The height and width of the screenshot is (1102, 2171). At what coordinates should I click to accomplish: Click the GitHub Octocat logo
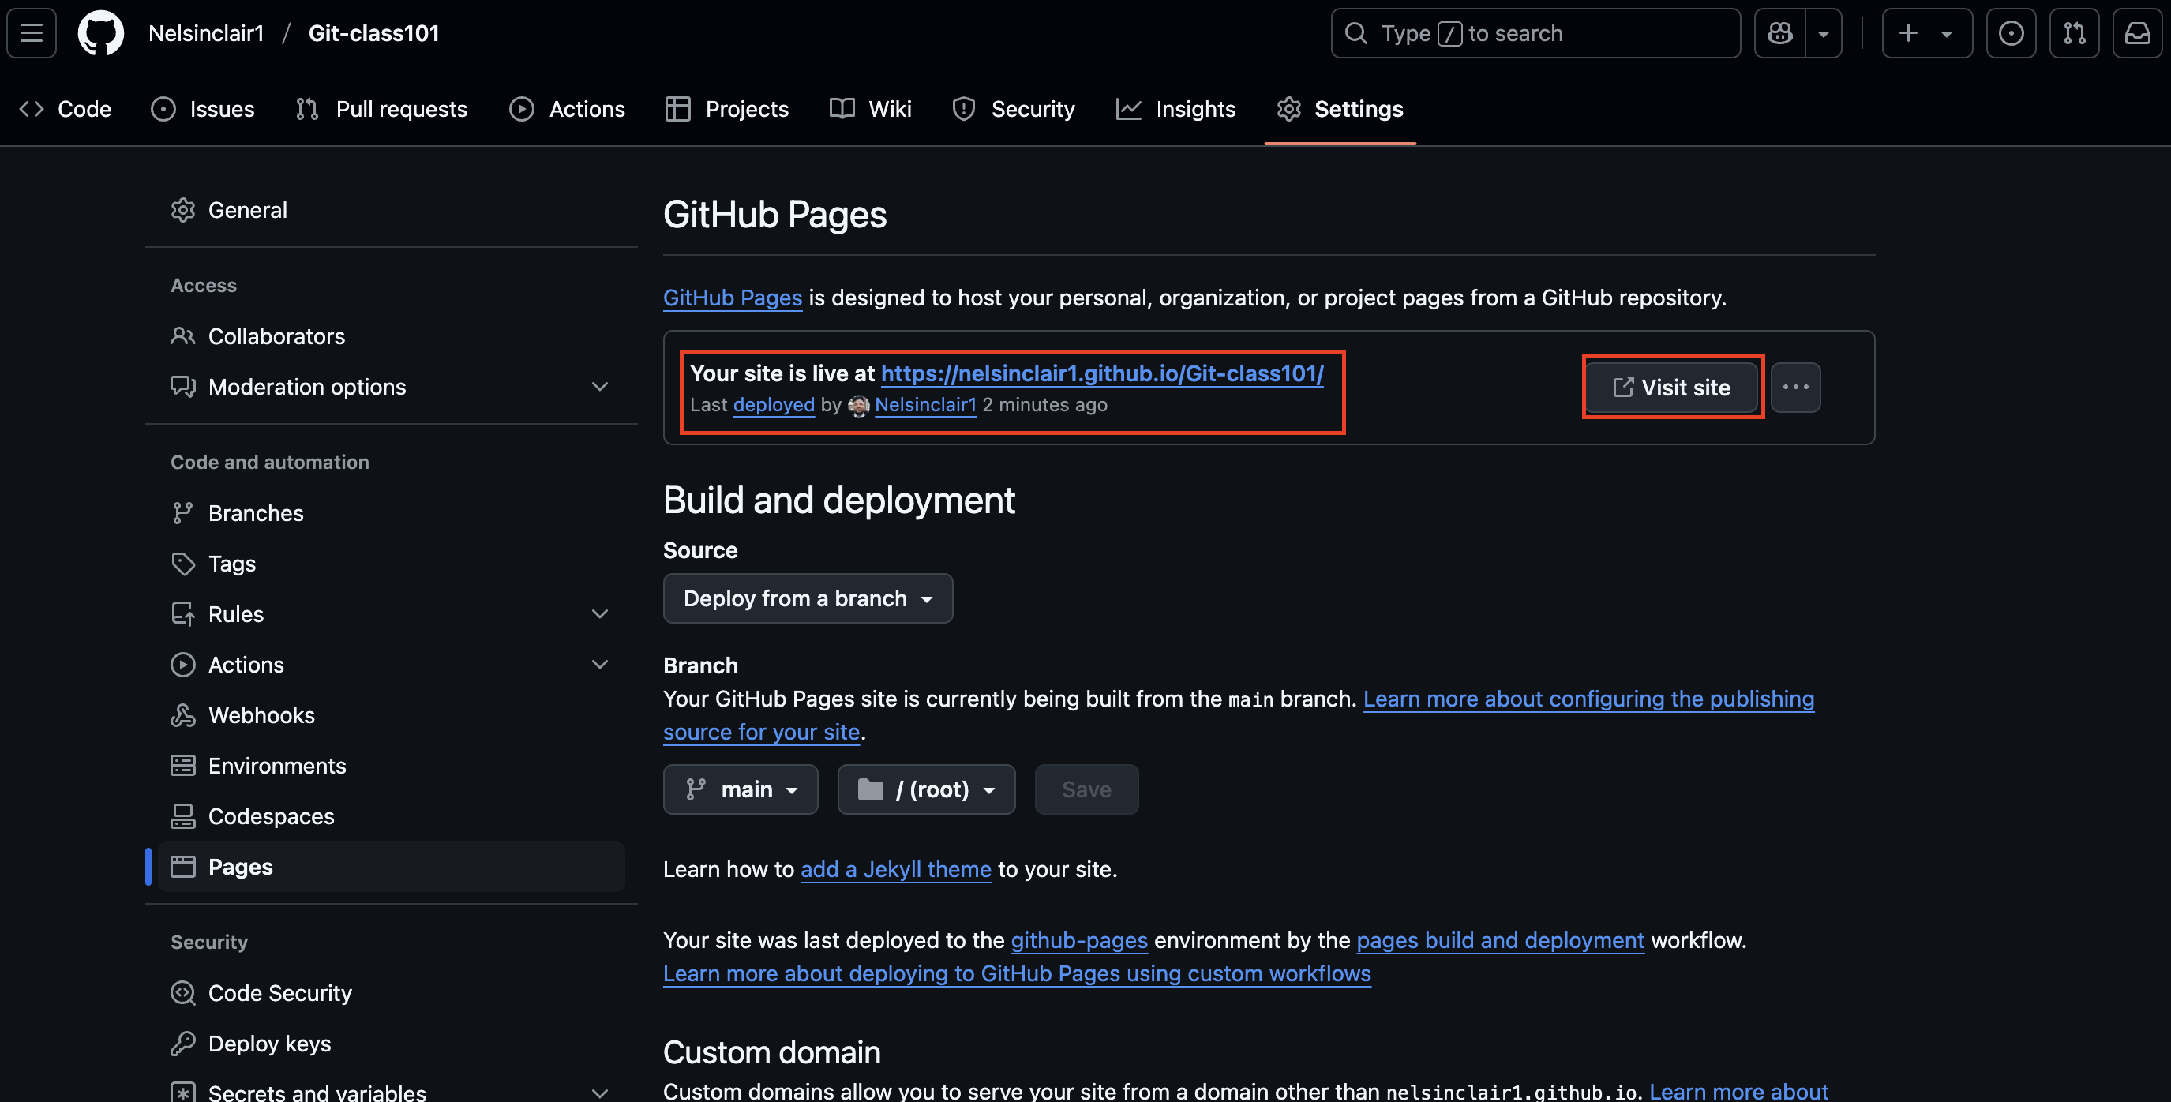(x=101, y=33)
